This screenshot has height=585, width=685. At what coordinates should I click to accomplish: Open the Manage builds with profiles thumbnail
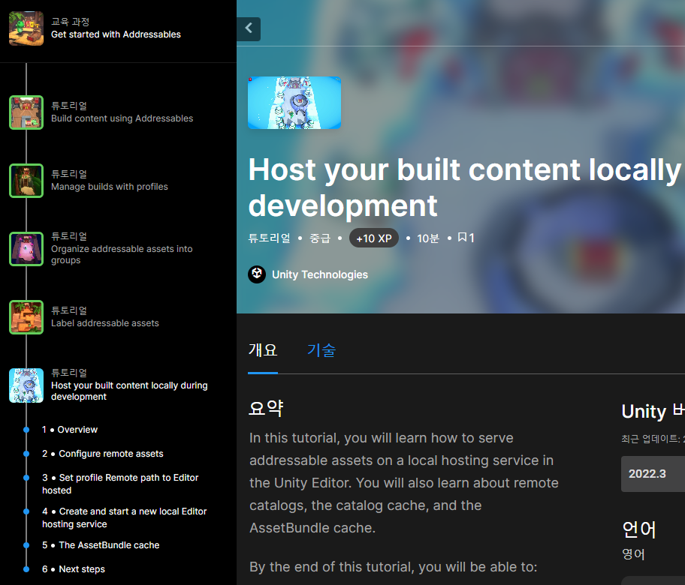26,181
